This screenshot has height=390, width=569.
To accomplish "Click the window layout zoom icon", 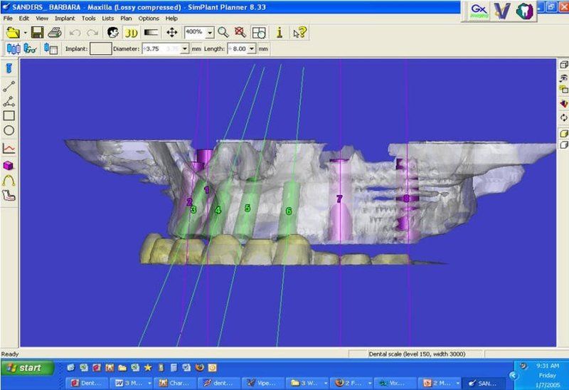I will 259,33.
